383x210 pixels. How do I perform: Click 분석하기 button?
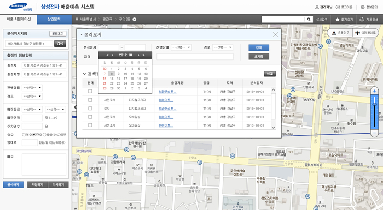[x=13, y=185]
